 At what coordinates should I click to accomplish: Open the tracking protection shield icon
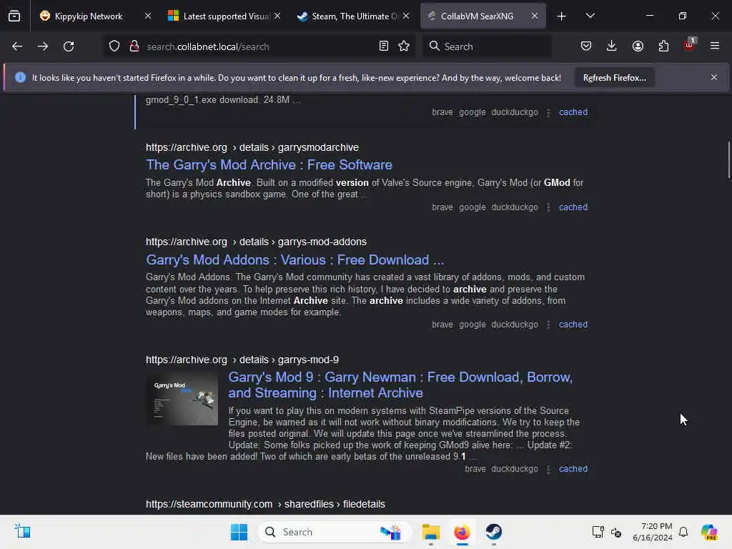coord(114,46)
